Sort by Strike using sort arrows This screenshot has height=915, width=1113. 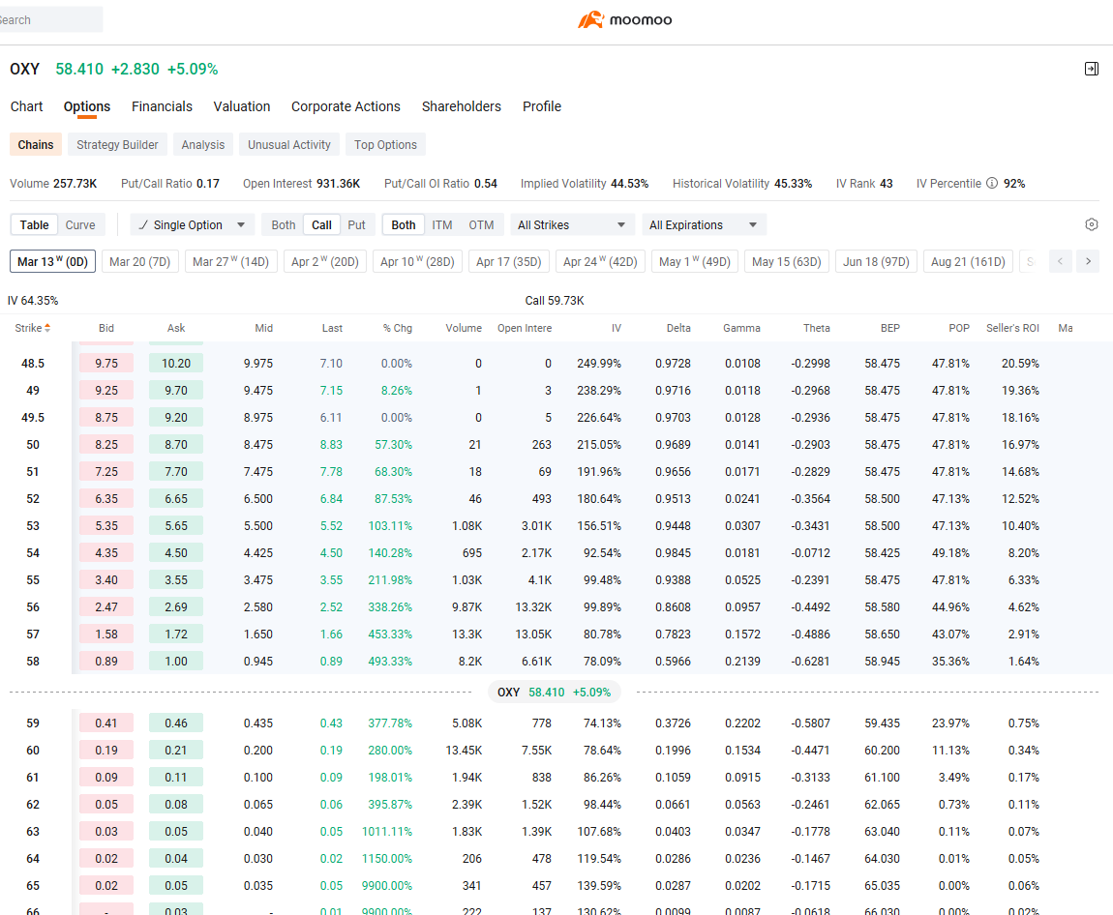[x=47, y=328]
